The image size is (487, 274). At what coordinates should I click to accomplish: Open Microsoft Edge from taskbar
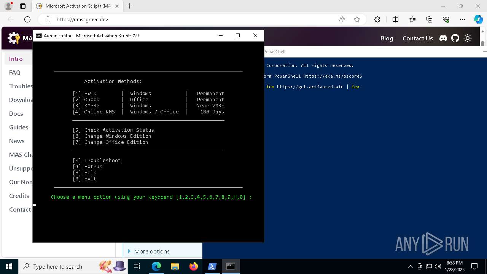pos(156,266)
